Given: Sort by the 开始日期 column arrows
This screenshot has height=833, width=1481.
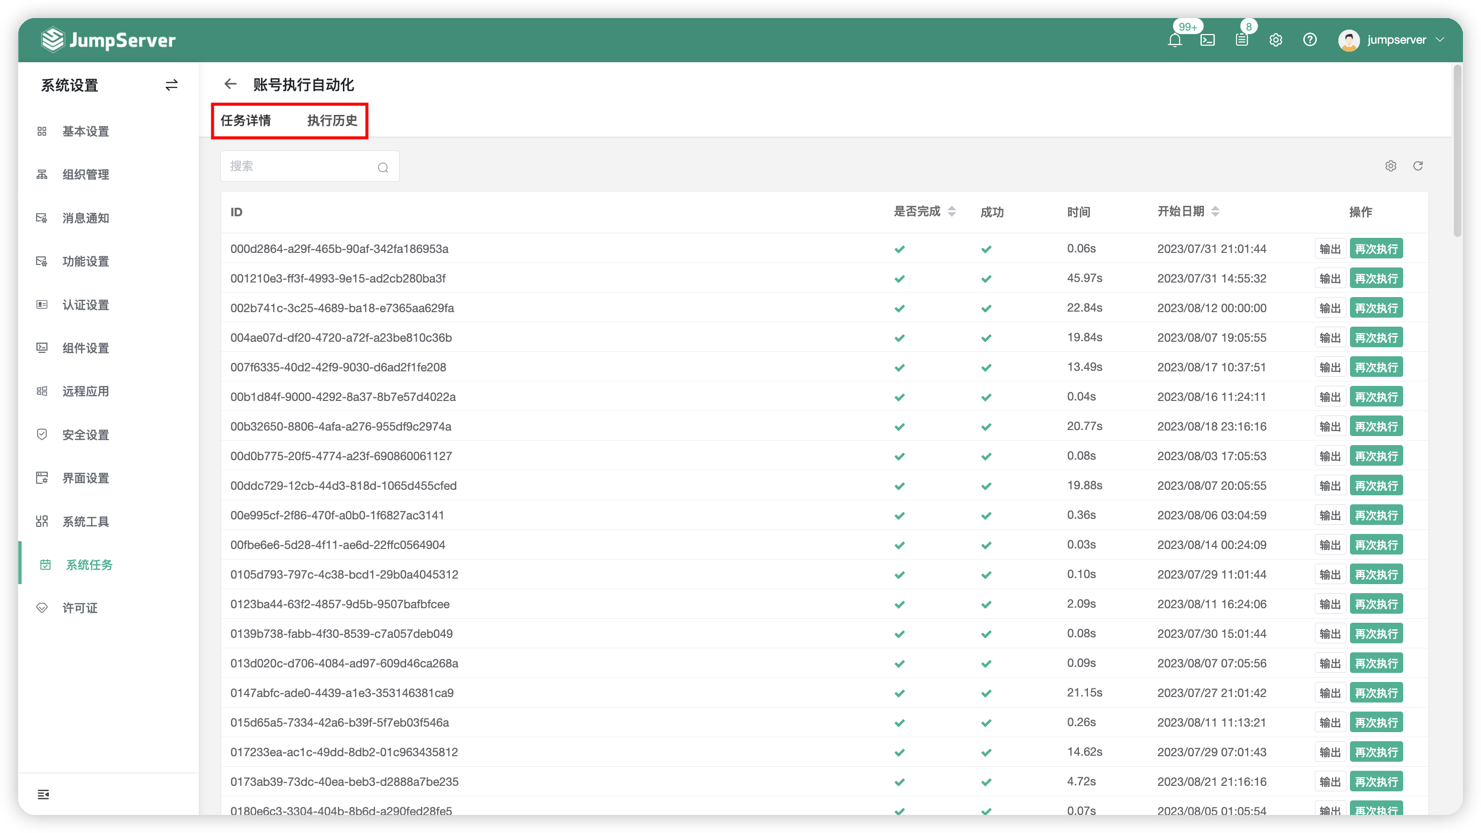Looking at the screenshot, I should pyautogui.click(x=1215, y=212).
